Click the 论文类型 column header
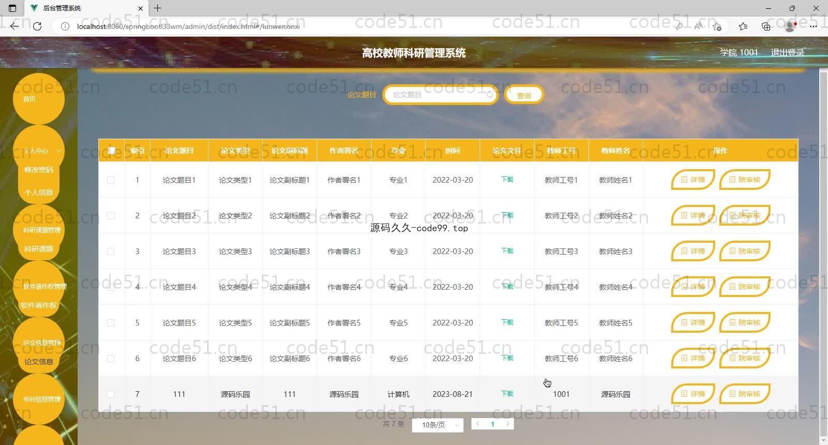Image resolution: width=828 pixels, height=445 pixels. pos(235,151)
